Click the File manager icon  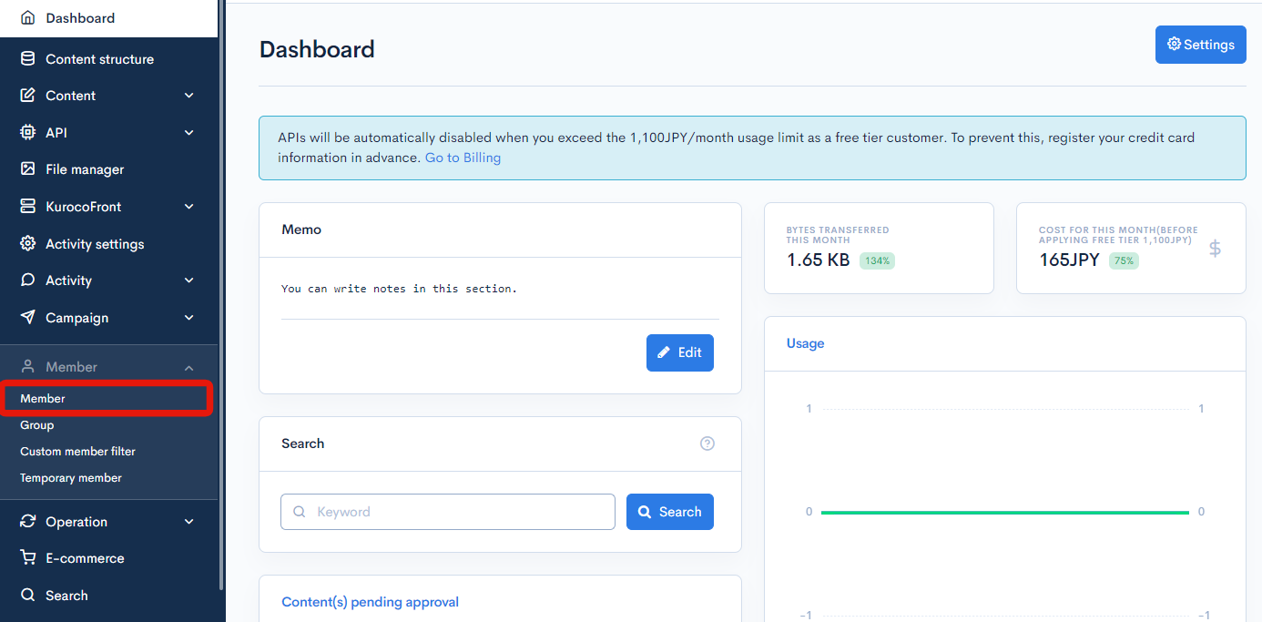[x=27, y=168]
